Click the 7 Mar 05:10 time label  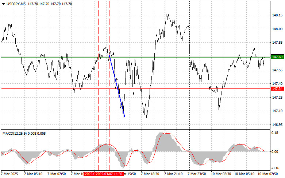34,174
